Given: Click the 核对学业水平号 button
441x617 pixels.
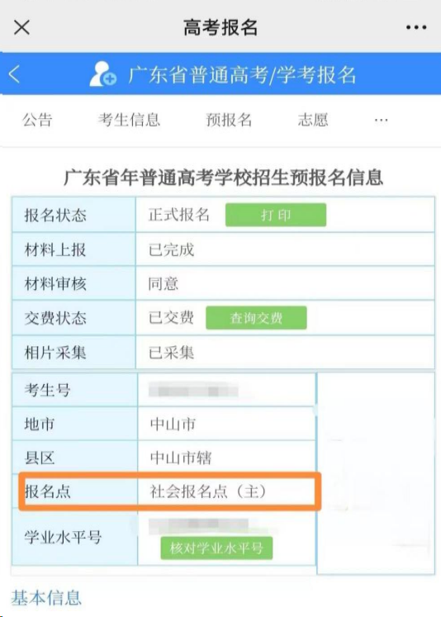Looking at the screenshot, I should pyautogui.click(x=216, y=548).
